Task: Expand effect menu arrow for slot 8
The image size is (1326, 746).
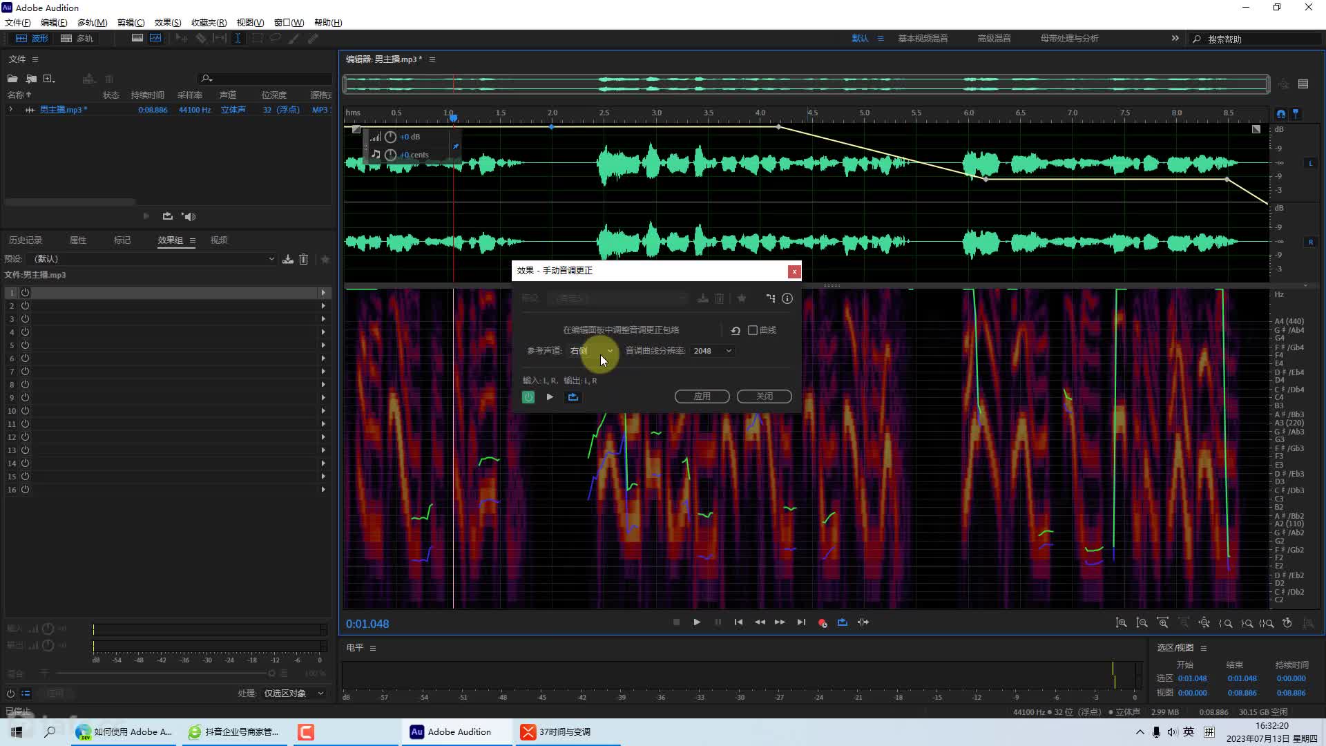Action: tap(323, 385)
